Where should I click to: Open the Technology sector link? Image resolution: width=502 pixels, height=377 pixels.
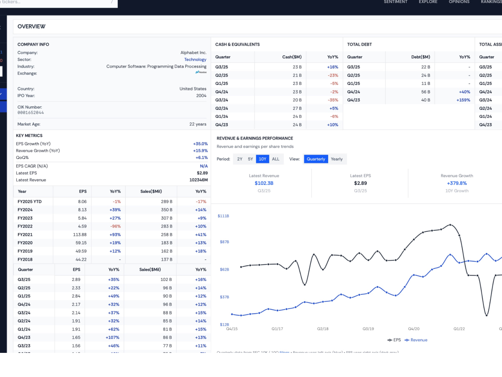(195, 59)
